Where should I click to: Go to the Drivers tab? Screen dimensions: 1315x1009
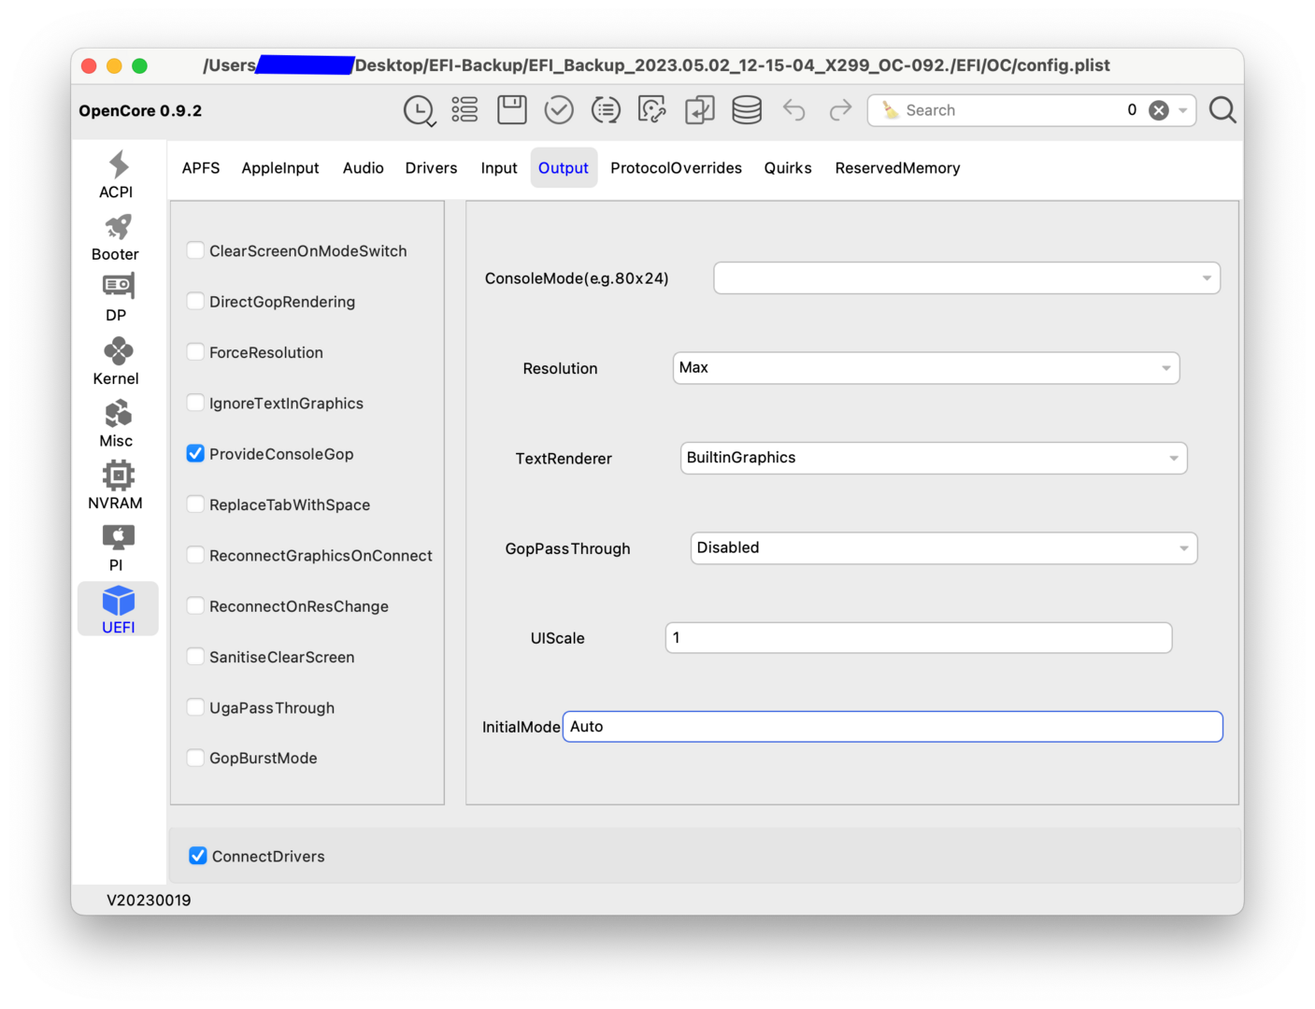coord(432,168)
